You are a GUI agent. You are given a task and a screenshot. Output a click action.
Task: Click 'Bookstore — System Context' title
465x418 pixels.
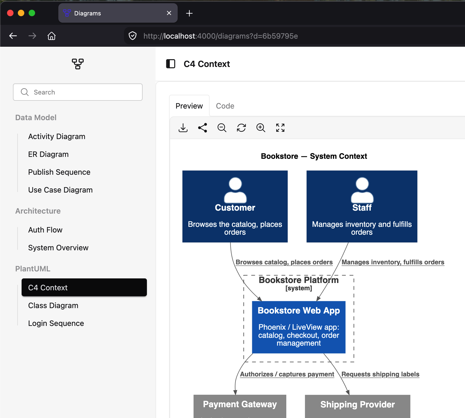[314, 156]
